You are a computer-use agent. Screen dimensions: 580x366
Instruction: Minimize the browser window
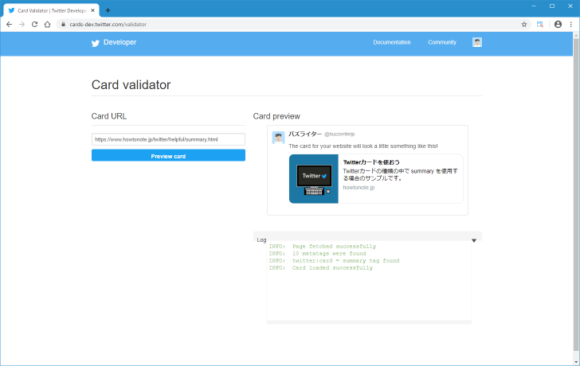(534, 6)
